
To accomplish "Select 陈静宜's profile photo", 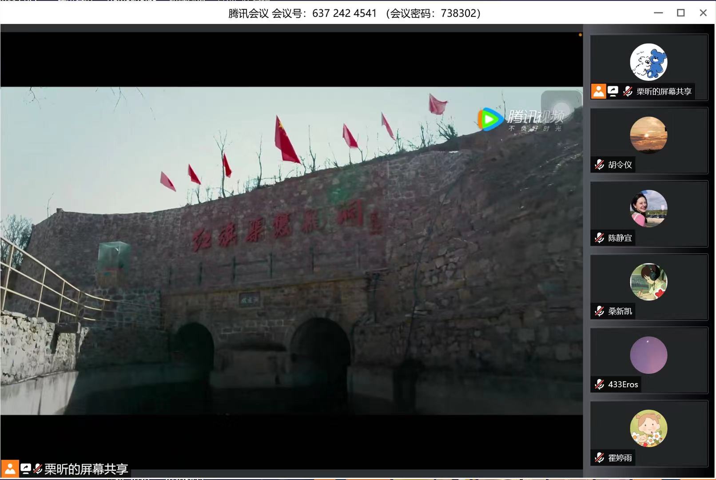I will point(648,208).
